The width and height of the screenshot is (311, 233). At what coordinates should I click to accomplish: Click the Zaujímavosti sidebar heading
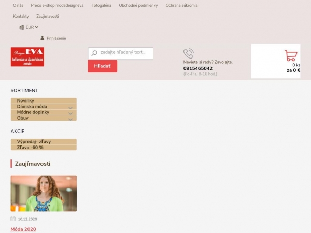tap(33, 164)
